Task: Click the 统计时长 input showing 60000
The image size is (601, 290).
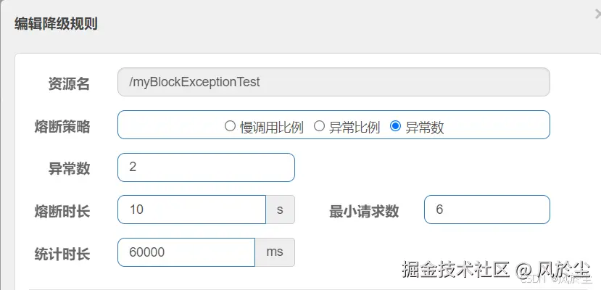Action: click(186, 252)
